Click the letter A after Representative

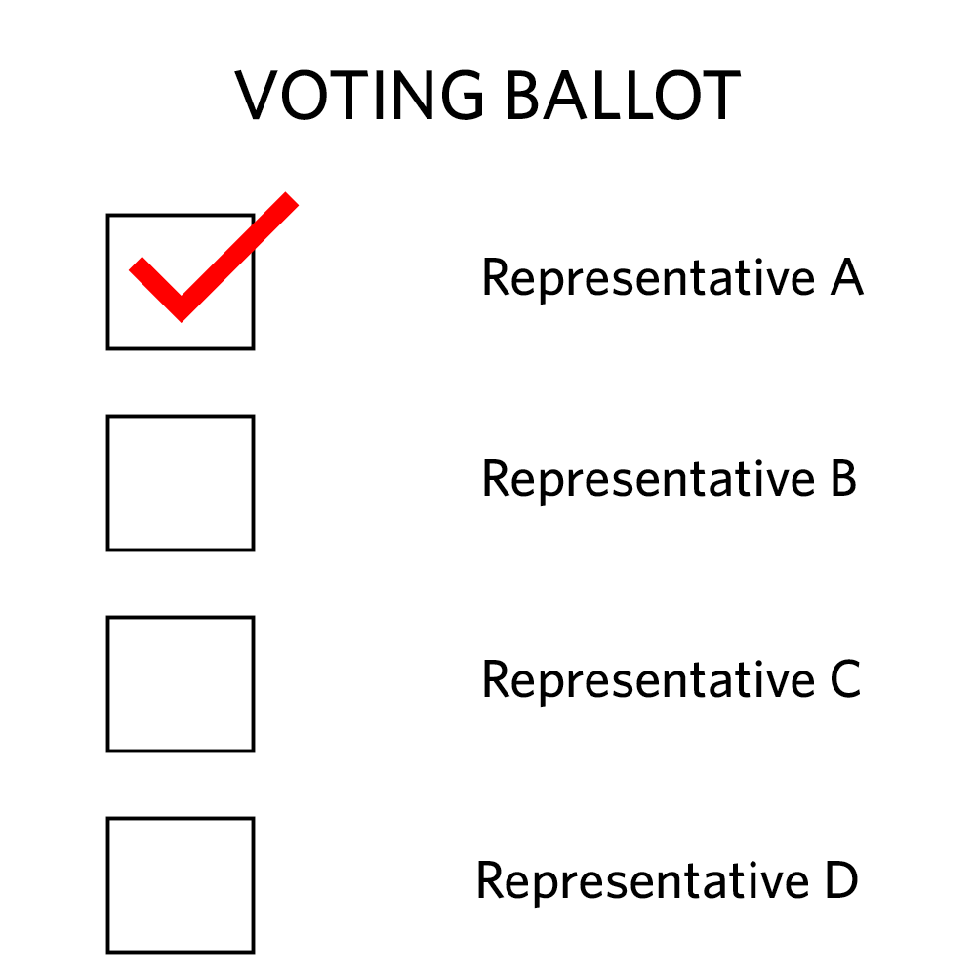pyautogui.click(x=847, y=277)
